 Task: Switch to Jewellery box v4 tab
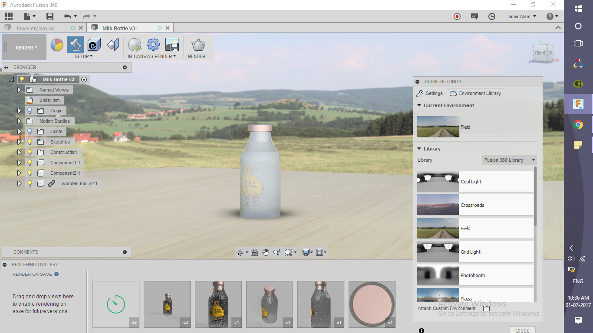click(36, 28)
